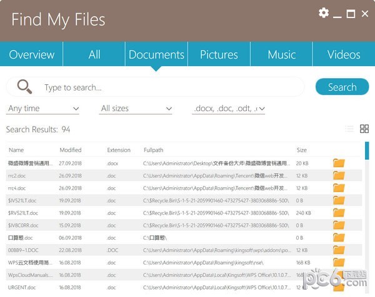Click the 240 KB size value
The width and height of the screenshot is (375, 297).
click(304, 213)
